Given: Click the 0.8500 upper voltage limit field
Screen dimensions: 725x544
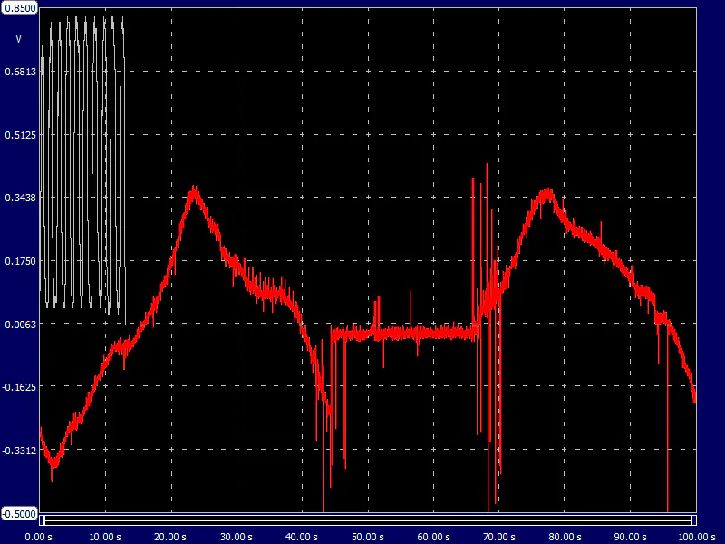Looking at the screenshot, I should (19, 7).
